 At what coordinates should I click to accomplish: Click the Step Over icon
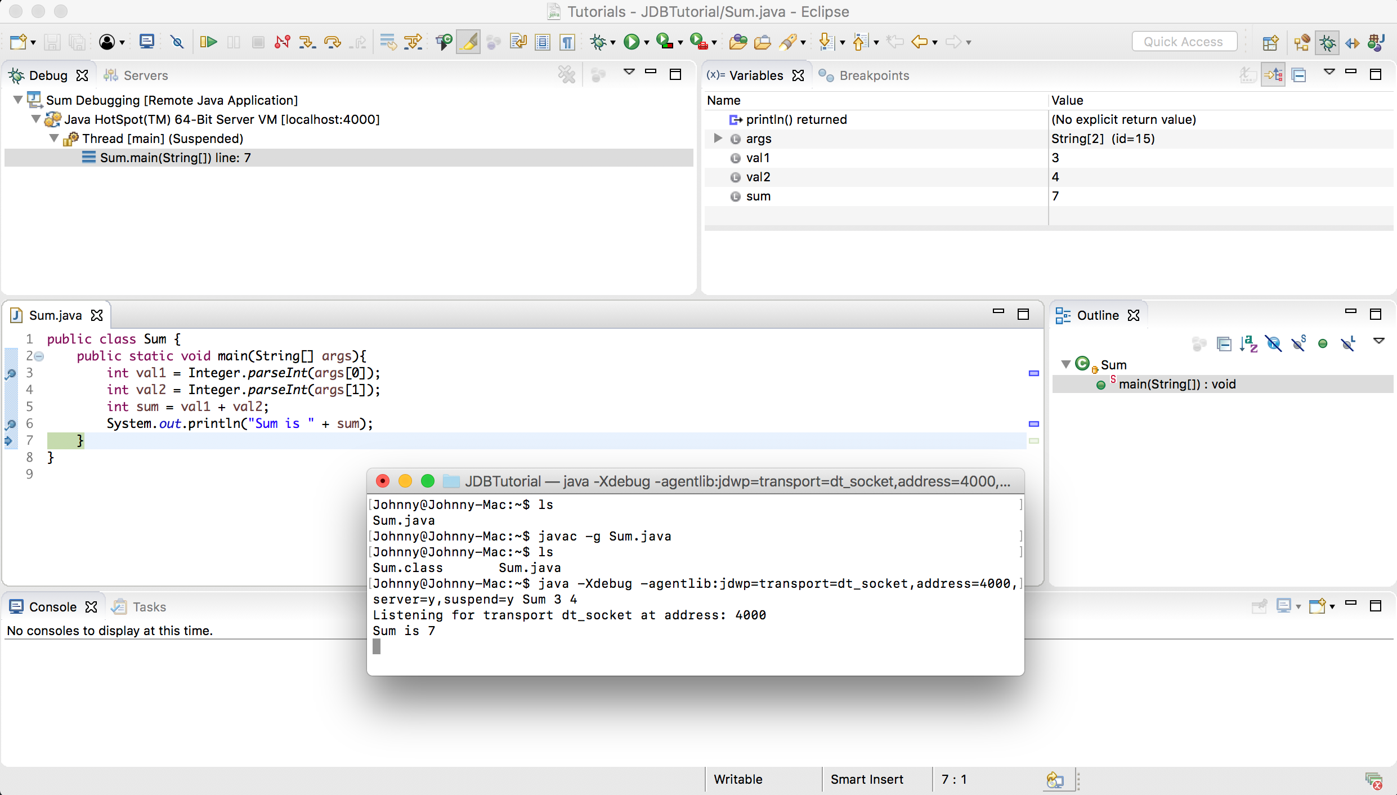[333, 42]
